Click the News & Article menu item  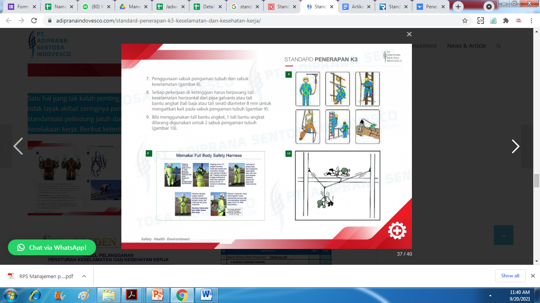[x=466, y=46]
